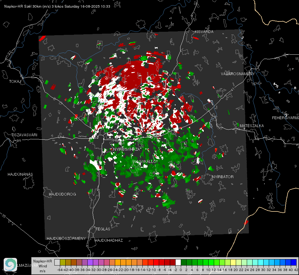Click the FEHÉRGYARMAT label at right edge
Viewport: 299px width, 275px height.
[x=286, y=118]
